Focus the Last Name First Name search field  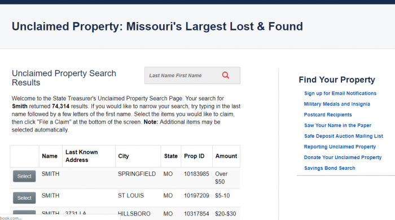click(182, 76)
